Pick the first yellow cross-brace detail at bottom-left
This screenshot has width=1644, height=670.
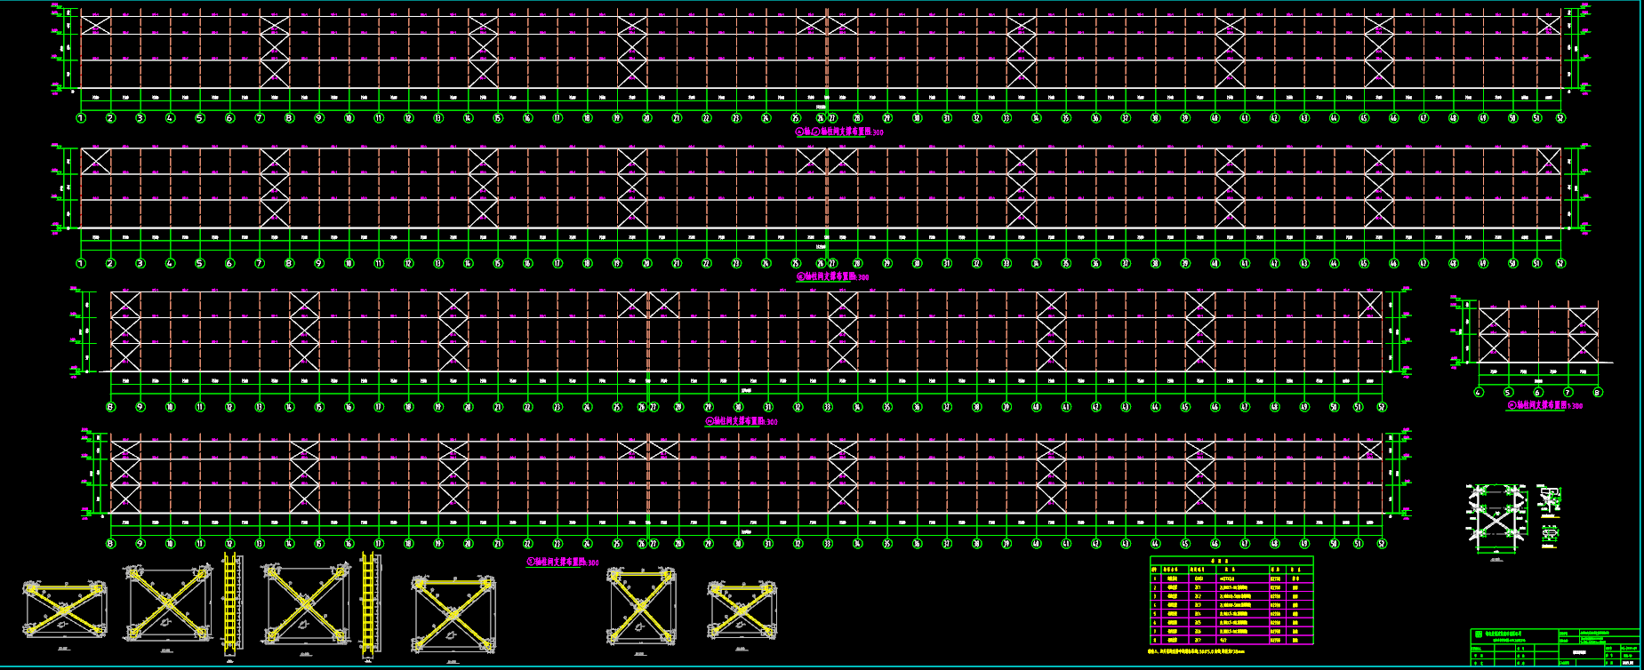click(64, 610)
